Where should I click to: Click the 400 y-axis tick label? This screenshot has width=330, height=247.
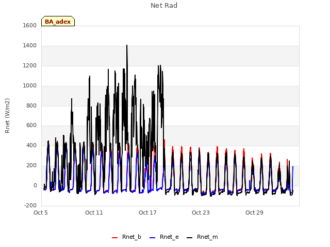(31, 145)
